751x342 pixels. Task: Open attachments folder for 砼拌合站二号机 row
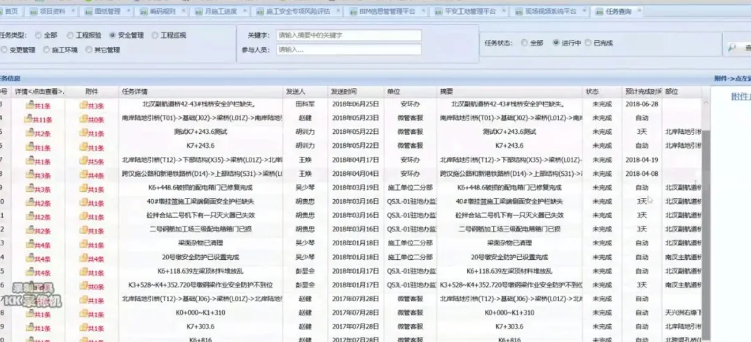point(83,216)
